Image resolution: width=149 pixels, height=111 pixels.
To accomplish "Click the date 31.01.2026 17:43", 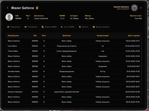I will click(133, 72).
